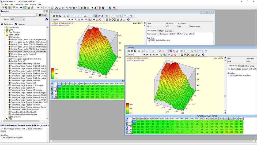Click the red circular arrow icon in B2209 window
Viewport: 257px width, 145px height.
tap(175, 55)
